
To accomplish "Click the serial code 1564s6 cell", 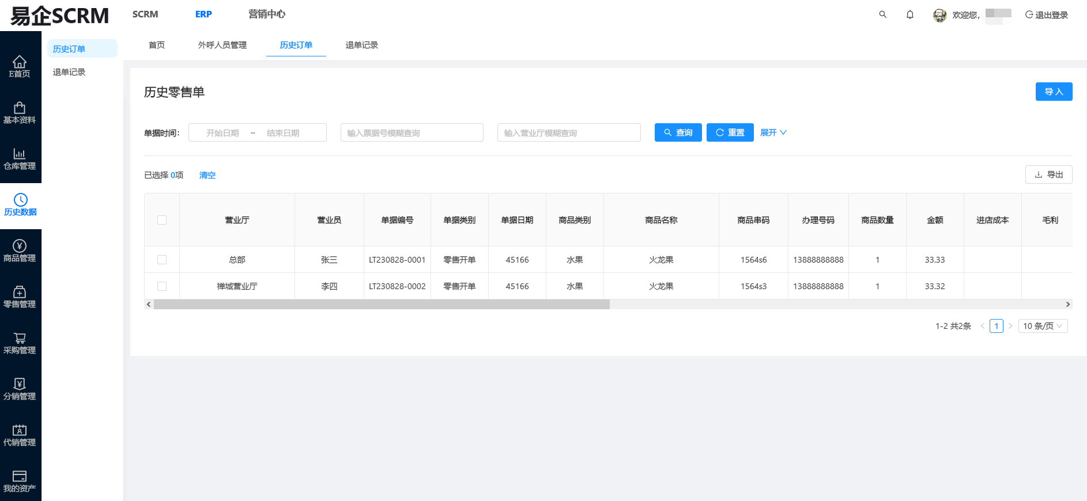I will pos(753,260).
